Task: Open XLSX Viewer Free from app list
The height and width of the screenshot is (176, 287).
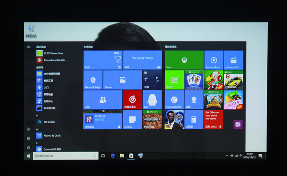Action: click(x=51, y=53)
